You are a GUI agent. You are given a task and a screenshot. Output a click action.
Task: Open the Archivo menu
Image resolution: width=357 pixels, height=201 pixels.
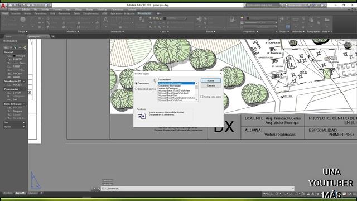click(x=14, y=9)
